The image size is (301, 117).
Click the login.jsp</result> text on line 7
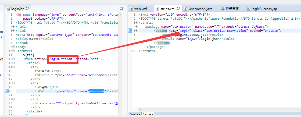pos(218,39)
